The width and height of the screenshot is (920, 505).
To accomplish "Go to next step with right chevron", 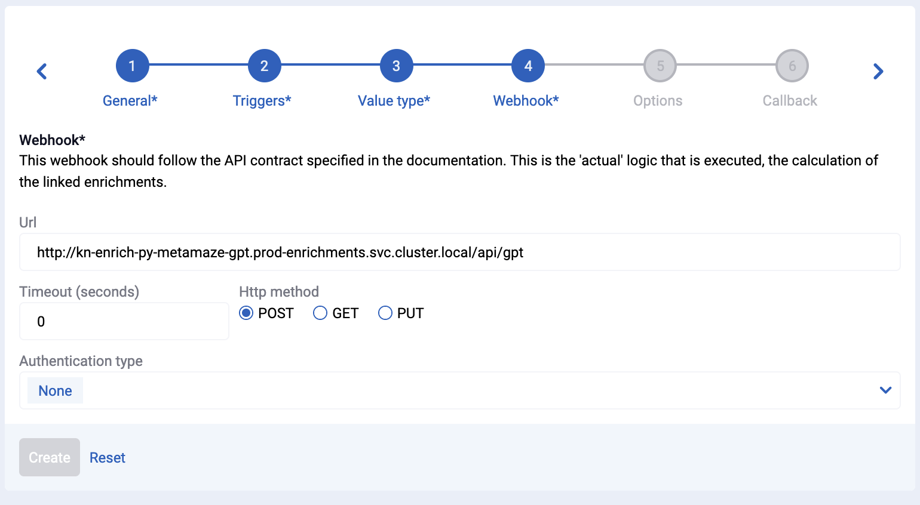I will pos(878,72).
